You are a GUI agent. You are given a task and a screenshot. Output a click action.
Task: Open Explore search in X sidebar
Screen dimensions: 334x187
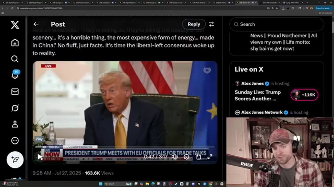(x=15, y=59)
